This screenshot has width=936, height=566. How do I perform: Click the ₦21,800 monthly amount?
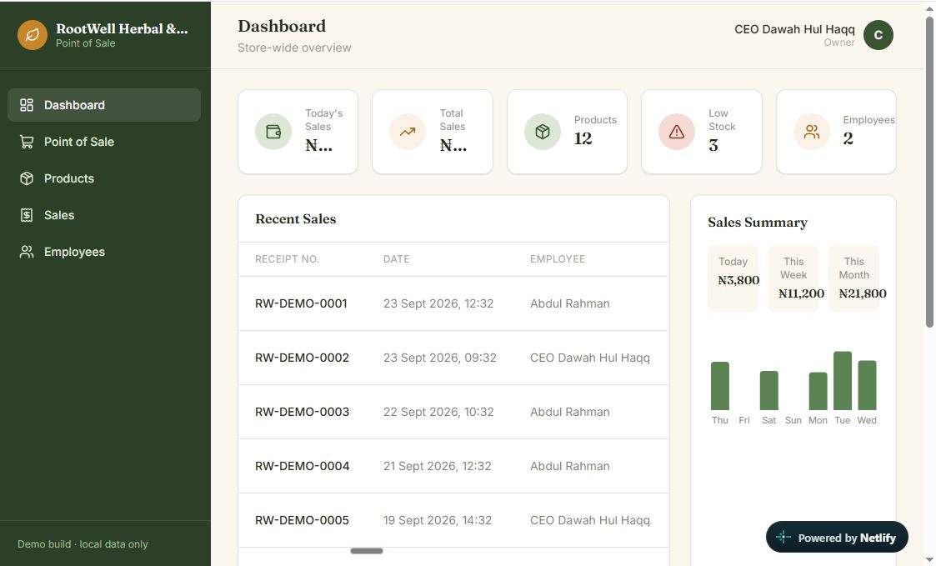[x=863, y=293]
